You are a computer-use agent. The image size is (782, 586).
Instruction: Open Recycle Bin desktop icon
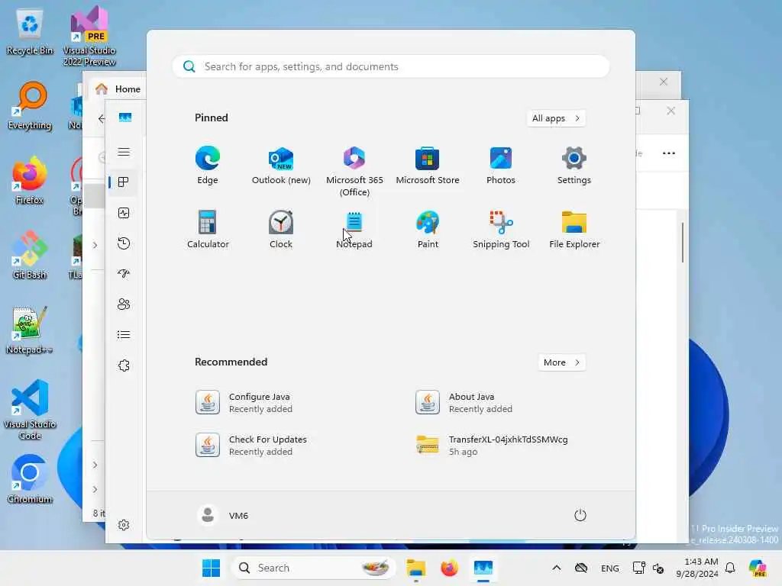tap(30, 32)
